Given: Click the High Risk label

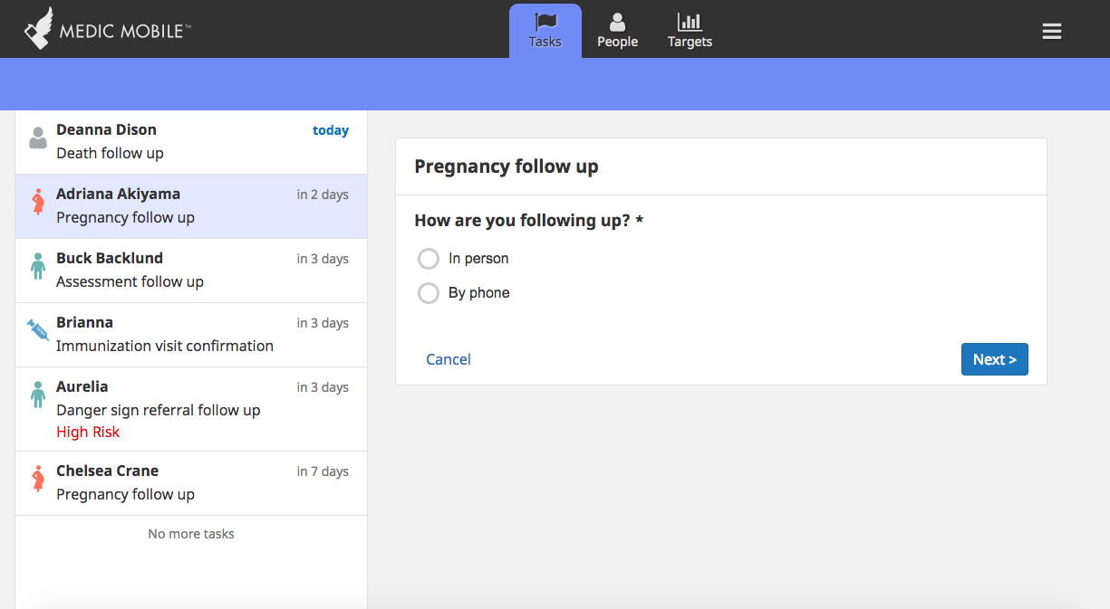Looking at the screenshot, I should (x=88, y=432).
